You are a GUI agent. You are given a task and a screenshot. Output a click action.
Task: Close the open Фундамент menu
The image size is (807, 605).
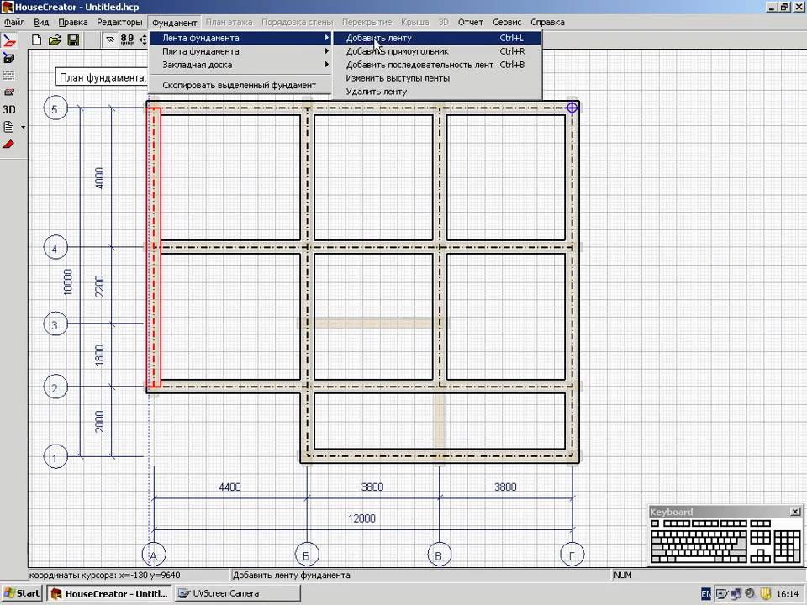point(175,23)
